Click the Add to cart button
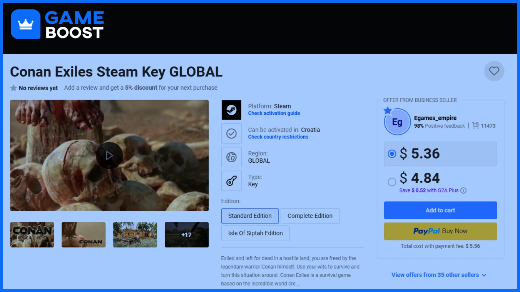This screenshot has width=520, height=292. [441, 210]
